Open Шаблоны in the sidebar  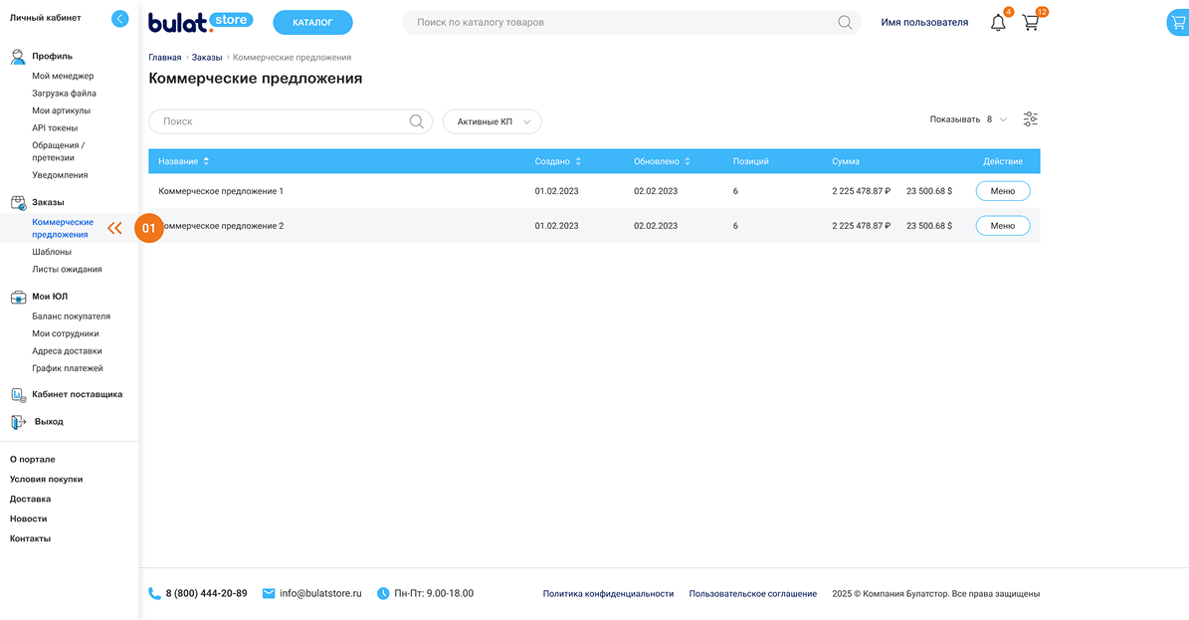pos(52,252)
